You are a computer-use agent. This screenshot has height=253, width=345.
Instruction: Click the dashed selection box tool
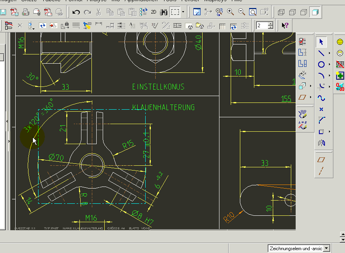click(x=175, y=12)
